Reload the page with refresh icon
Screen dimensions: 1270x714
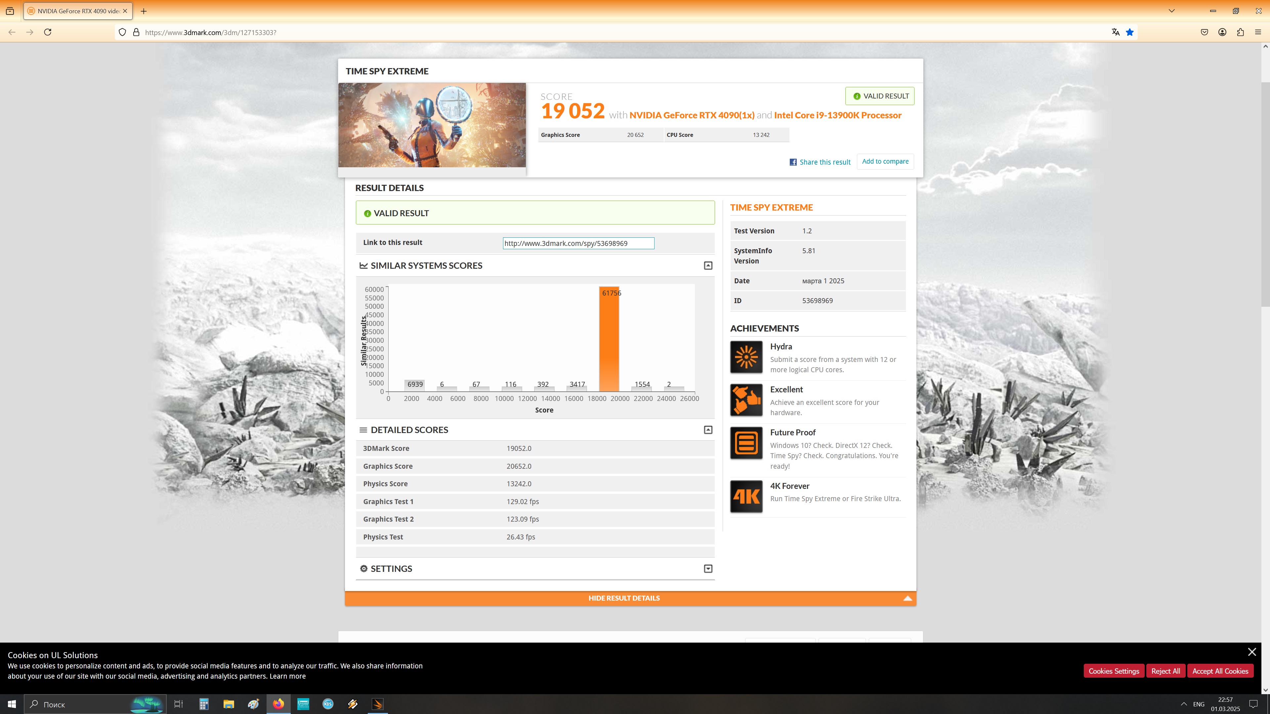48,32
